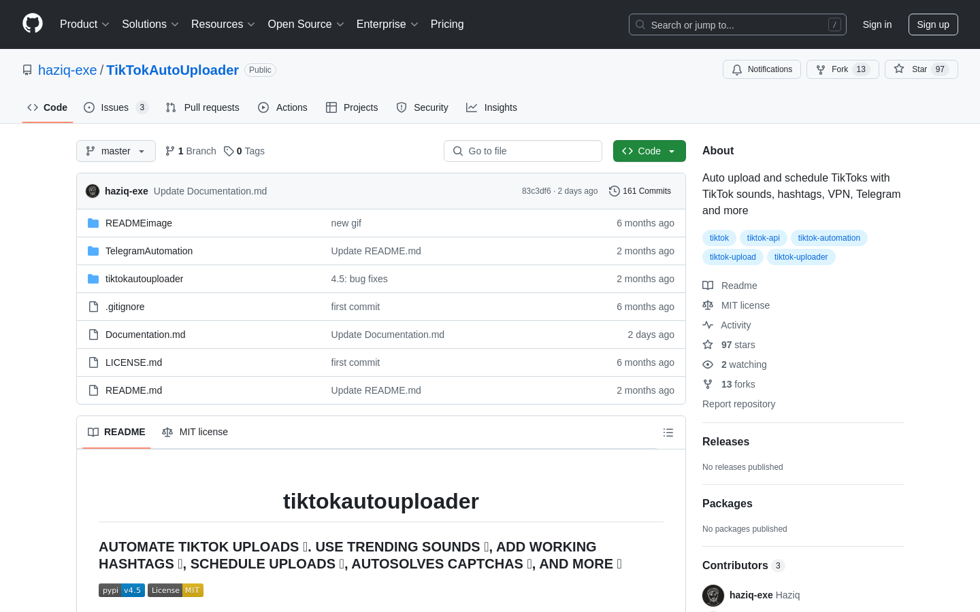Expand the Enterprise menu
The image size is (980, 612).
click(x=387, y=24)
